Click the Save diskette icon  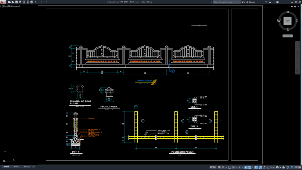pos(17,2)
